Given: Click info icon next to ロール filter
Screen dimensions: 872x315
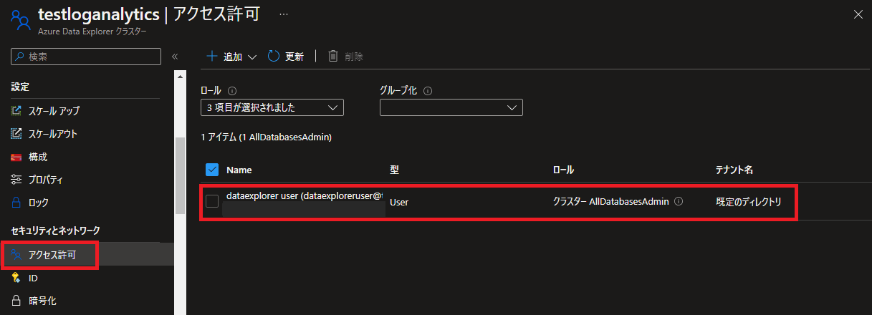Looking at the screenshot, I should pyautogui.click(x=232, y=92).
